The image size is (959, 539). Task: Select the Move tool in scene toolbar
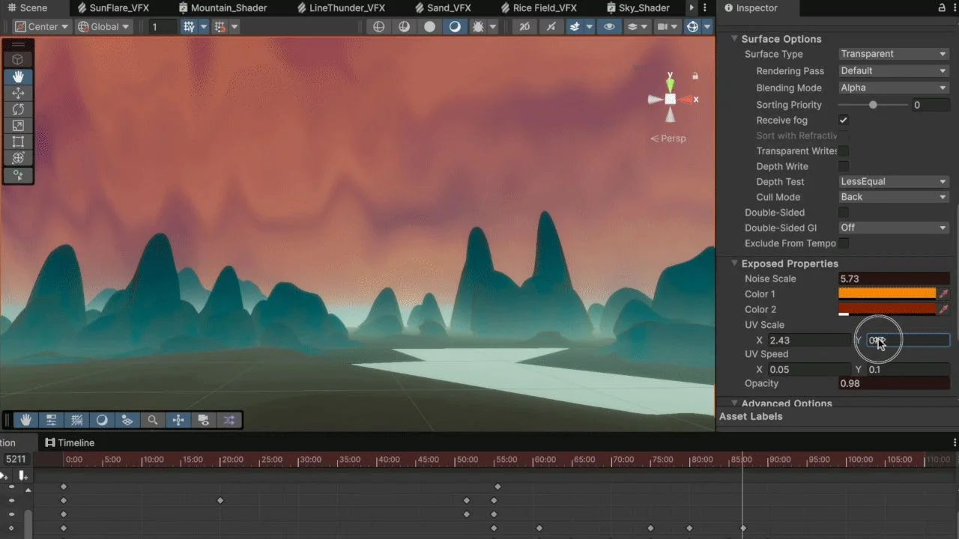[18, 93]
